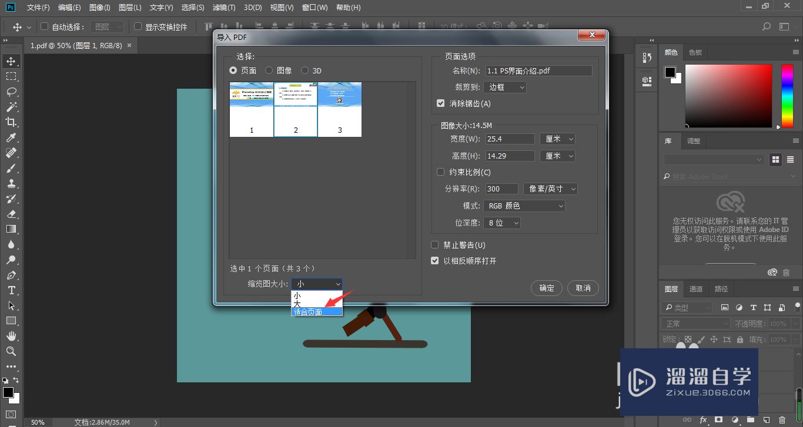The width and height of the screenshot is (803, 427).
Task: Open the 裁剪到 边框 dropdown
Action: [506, 87]
